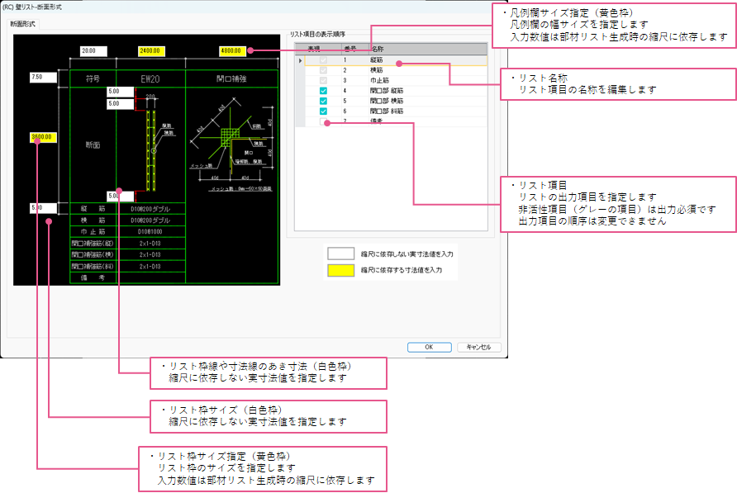The image size is (737, 493).
Task: Edit the yellow 4800.00 legend width field
Action: pos(232,50)
